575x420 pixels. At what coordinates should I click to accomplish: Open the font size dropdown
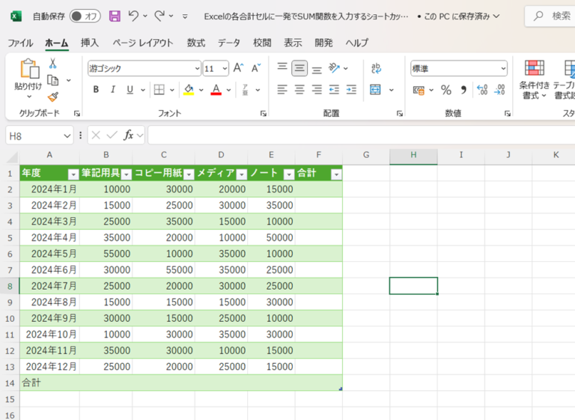click(225, 69)
